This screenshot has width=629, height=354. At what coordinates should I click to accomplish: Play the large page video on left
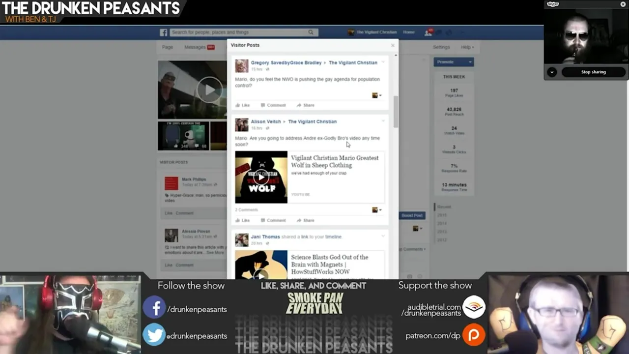(209, 89)
